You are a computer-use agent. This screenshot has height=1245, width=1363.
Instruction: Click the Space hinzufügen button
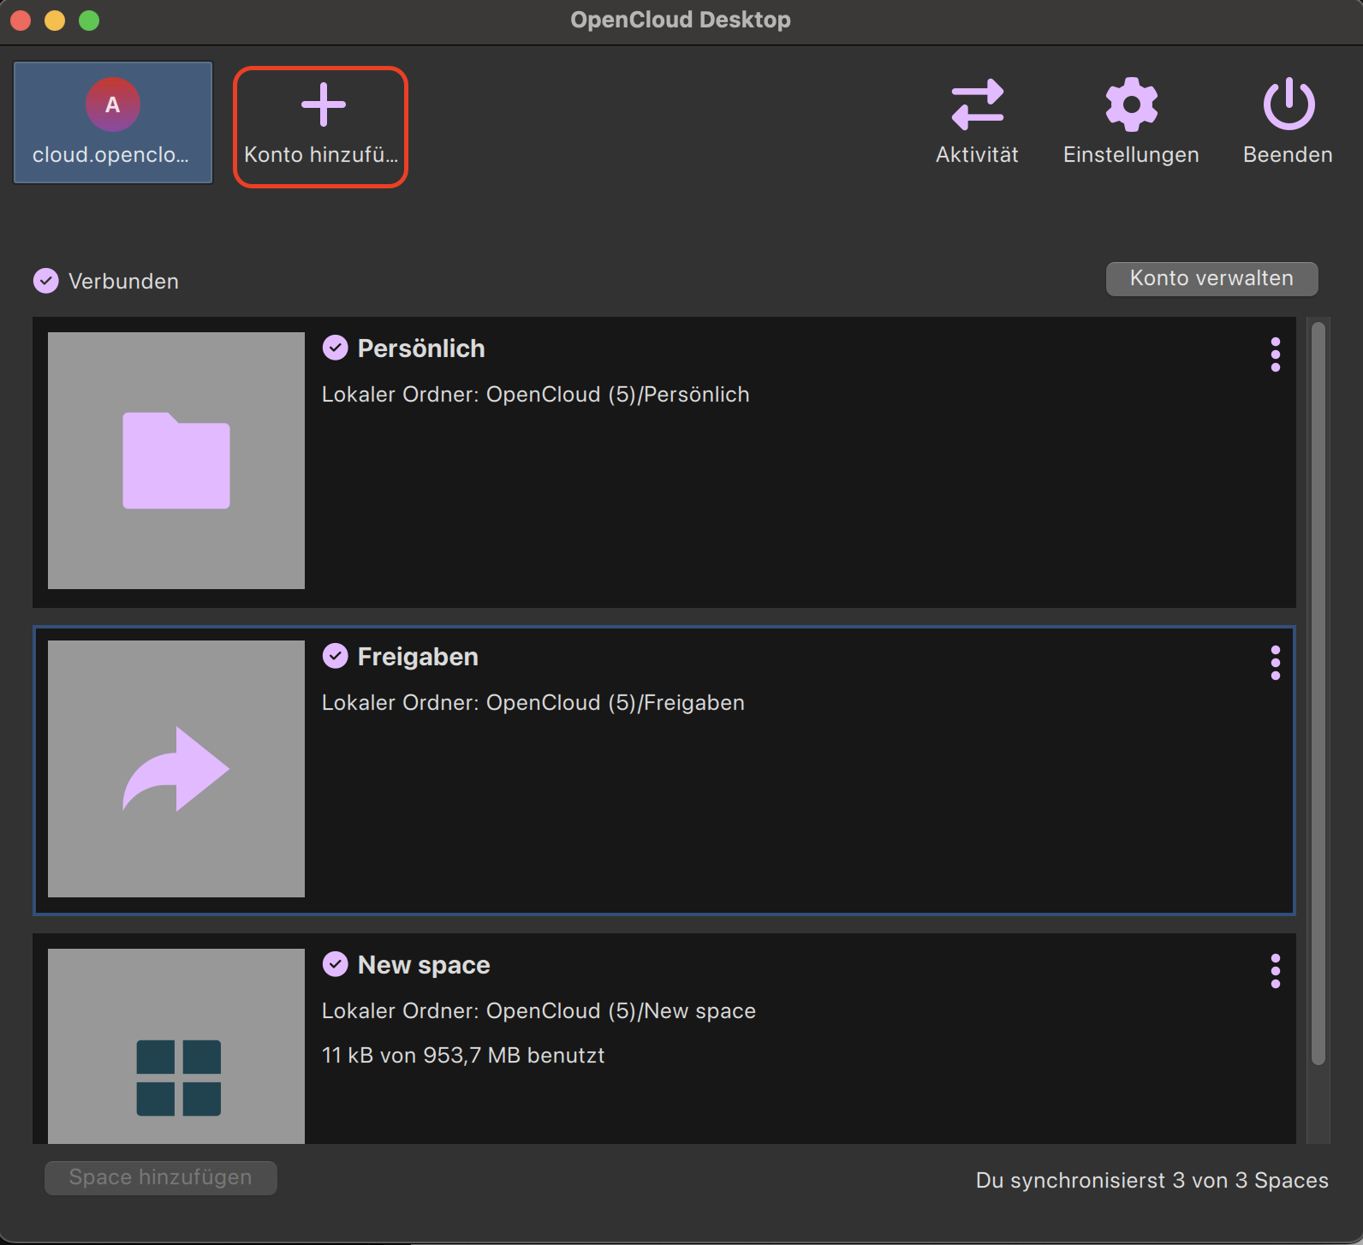point(161,1177)
